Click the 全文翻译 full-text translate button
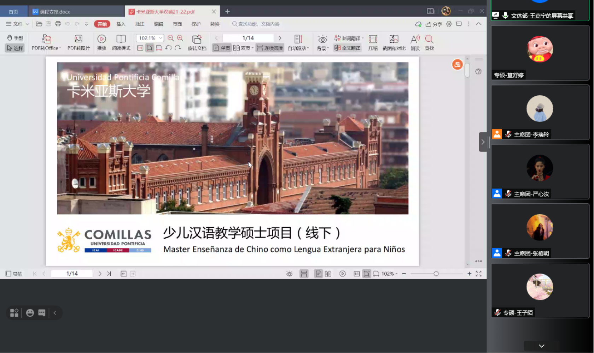Screen dimensions: 594x353 (x=348, y=48)
